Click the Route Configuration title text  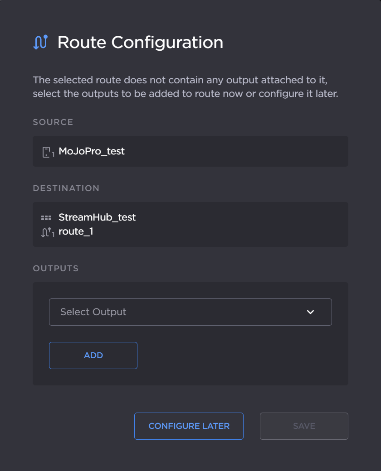coord(140,42)
